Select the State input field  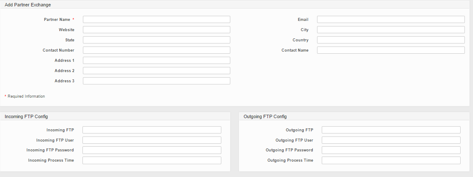point(156,40)
